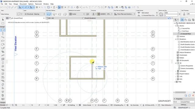Click the Ground Floor name field in Properties
Screen dimensions: 195x109
point(188,102)
